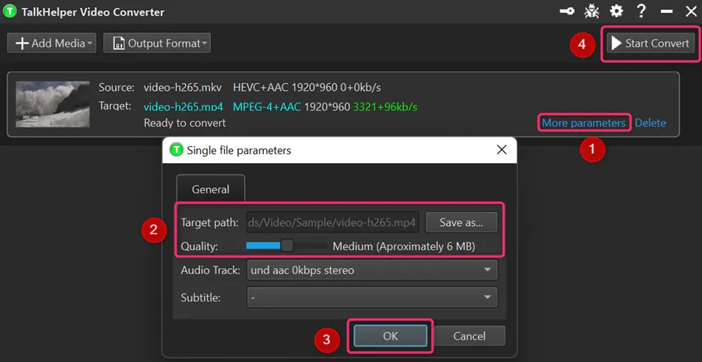The image size is (702, 362).
Task: Click the green T icon in dialog title
Action: pyautogui.click(x=177, y=150)
